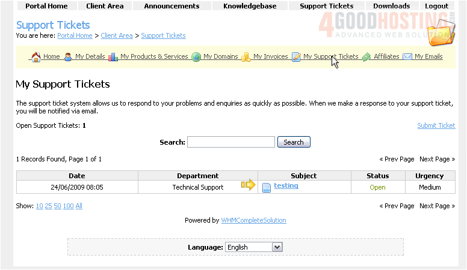
Task: Click the My Details person icon
Action: click(x=68, y=57)
